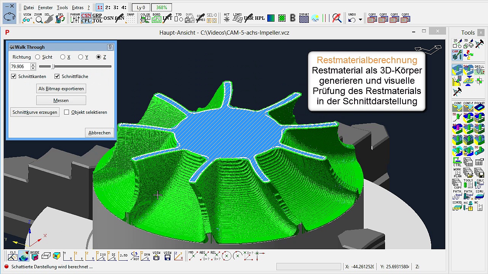Click the ROT rotate view icon
Image resolution: width=488 pixels, height=274 pixels.
click(x=135, y=256)
